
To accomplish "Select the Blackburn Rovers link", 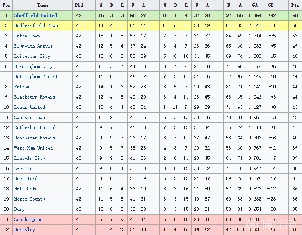I will [35, 97].
